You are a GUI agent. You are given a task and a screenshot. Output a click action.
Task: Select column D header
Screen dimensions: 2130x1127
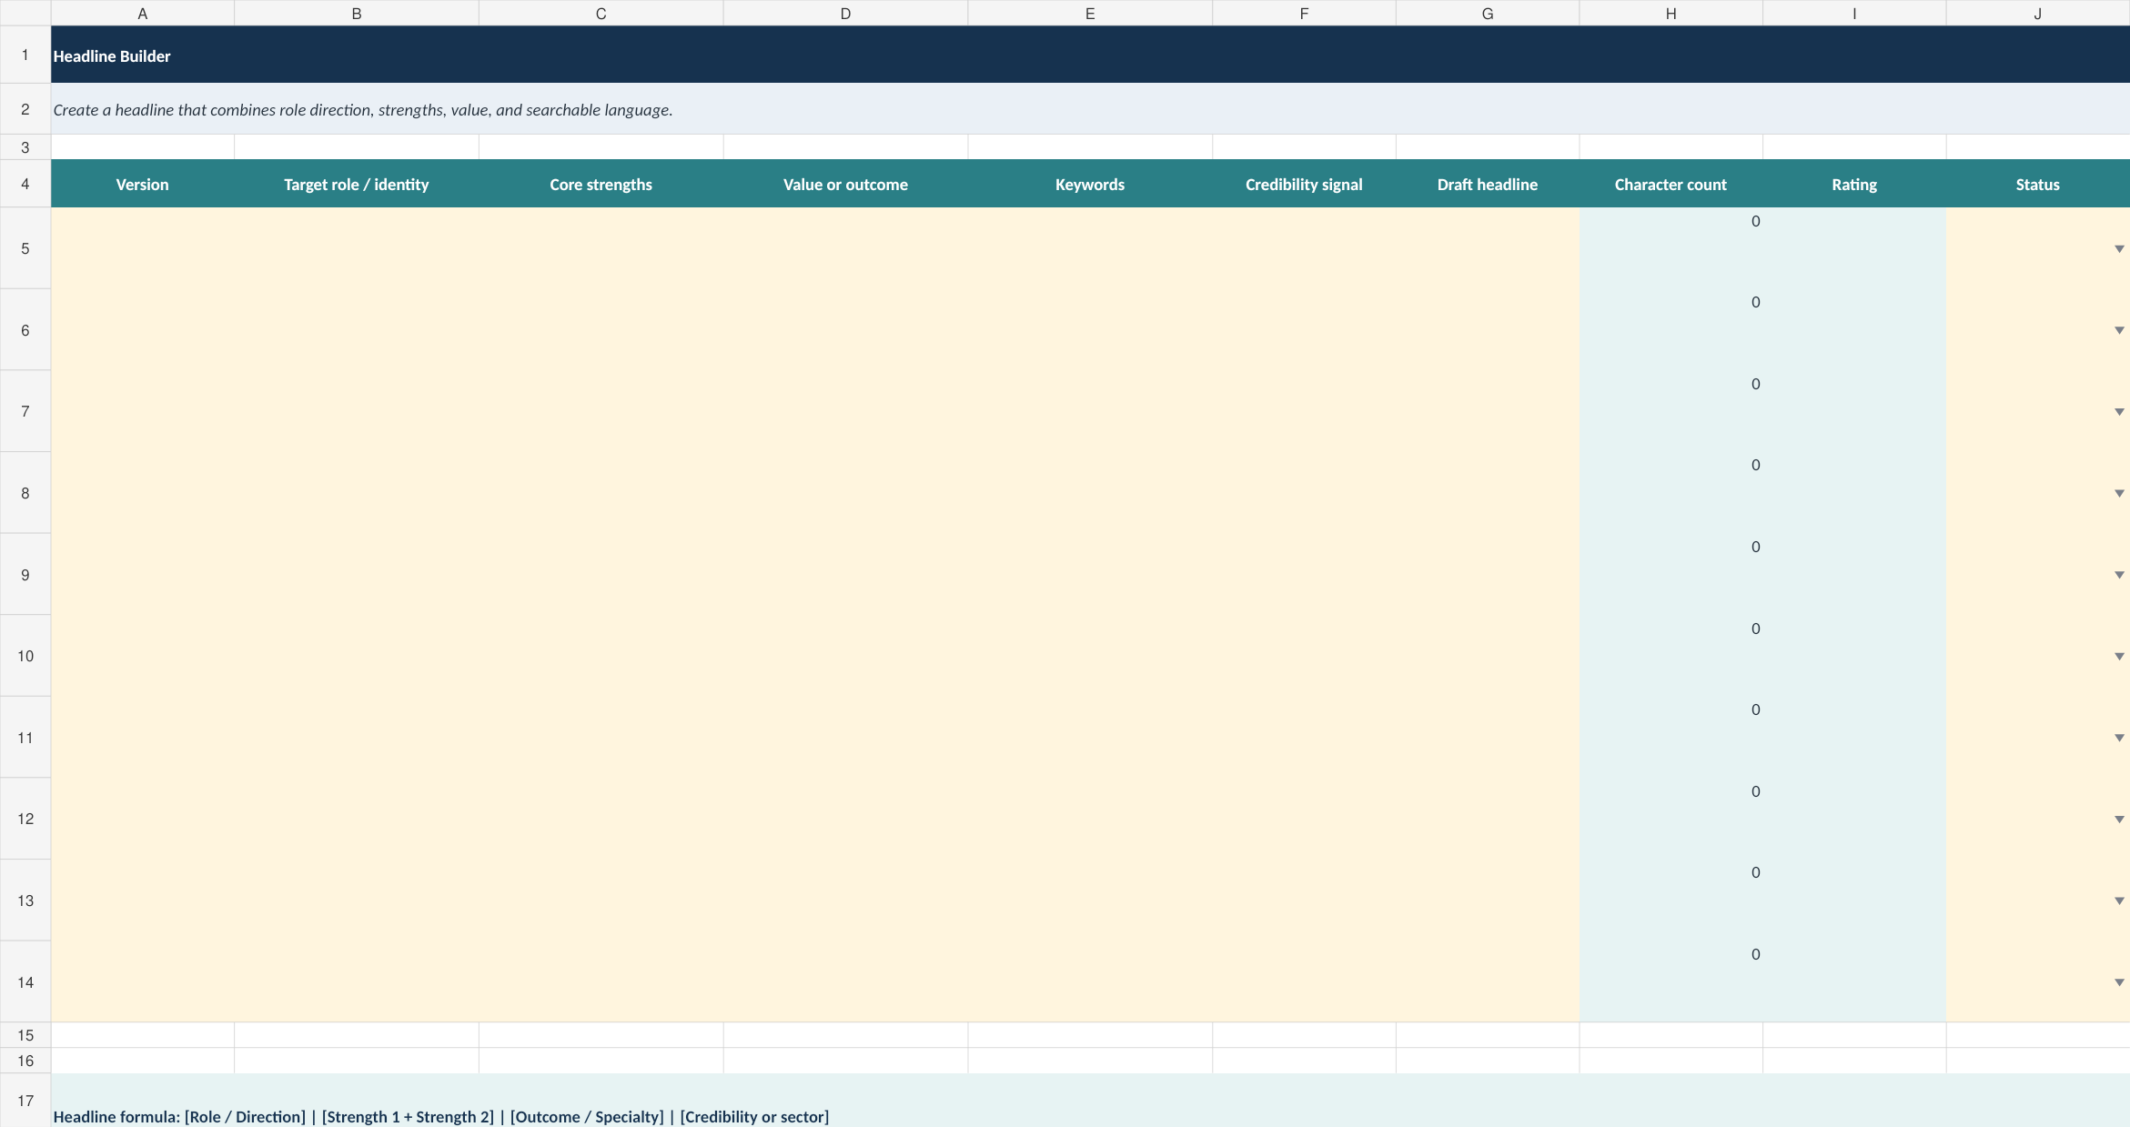(x=845, y=13)
